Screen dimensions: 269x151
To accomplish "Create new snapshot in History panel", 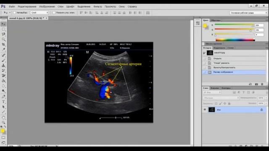I will [256, 84].
